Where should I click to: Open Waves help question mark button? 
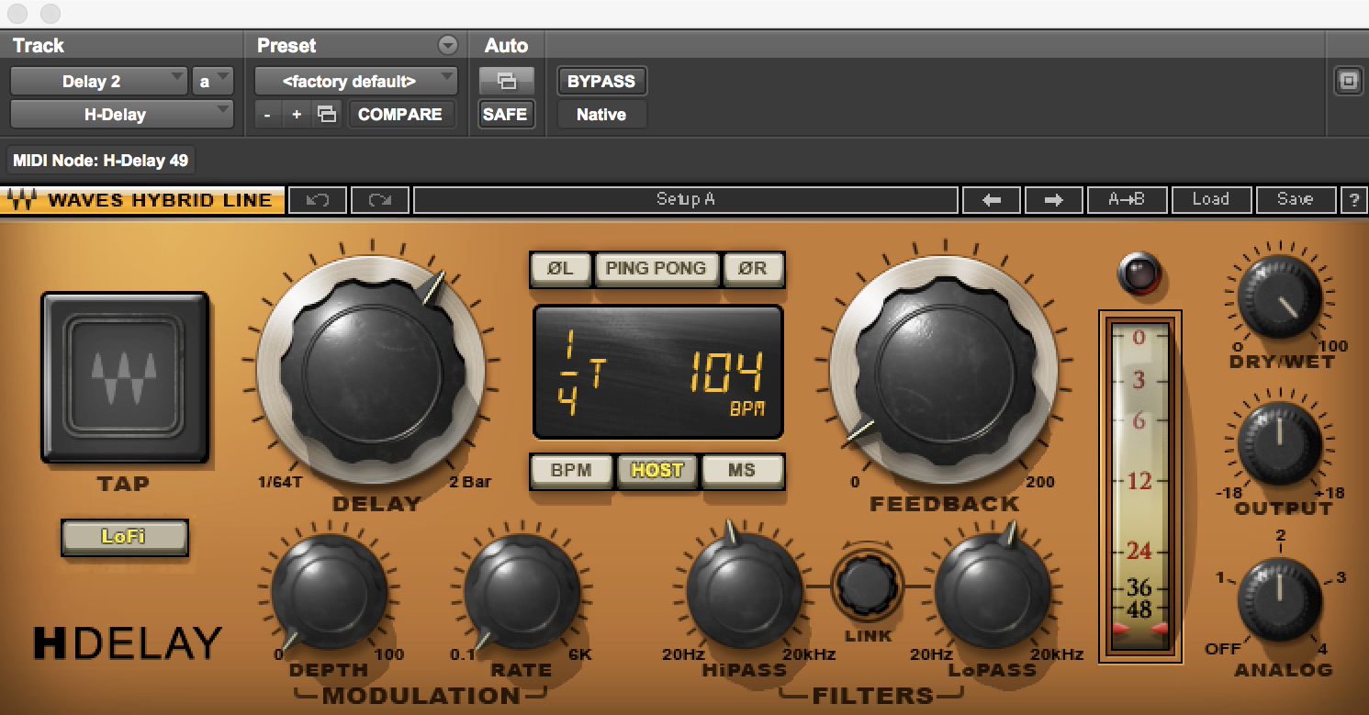click(x=1352, y=200)
